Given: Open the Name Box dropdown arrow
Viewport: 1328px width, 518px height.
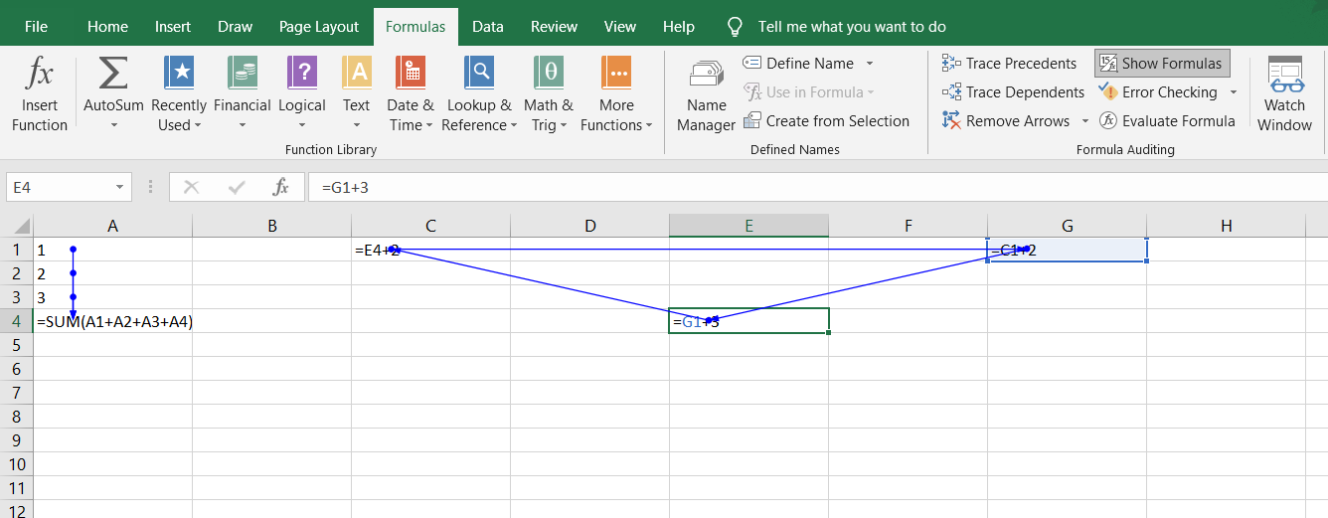Looking at the screenshot, I should (120, 187).
